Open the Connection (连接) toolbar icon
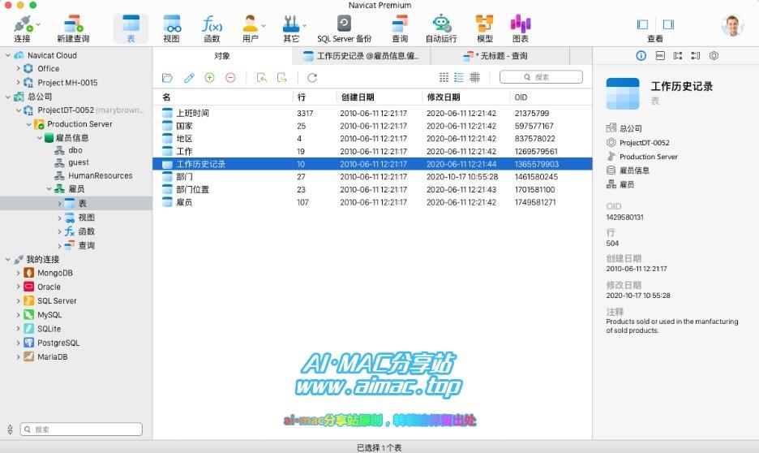The width and height of the screenshot is (759, 453). point(22,24)
